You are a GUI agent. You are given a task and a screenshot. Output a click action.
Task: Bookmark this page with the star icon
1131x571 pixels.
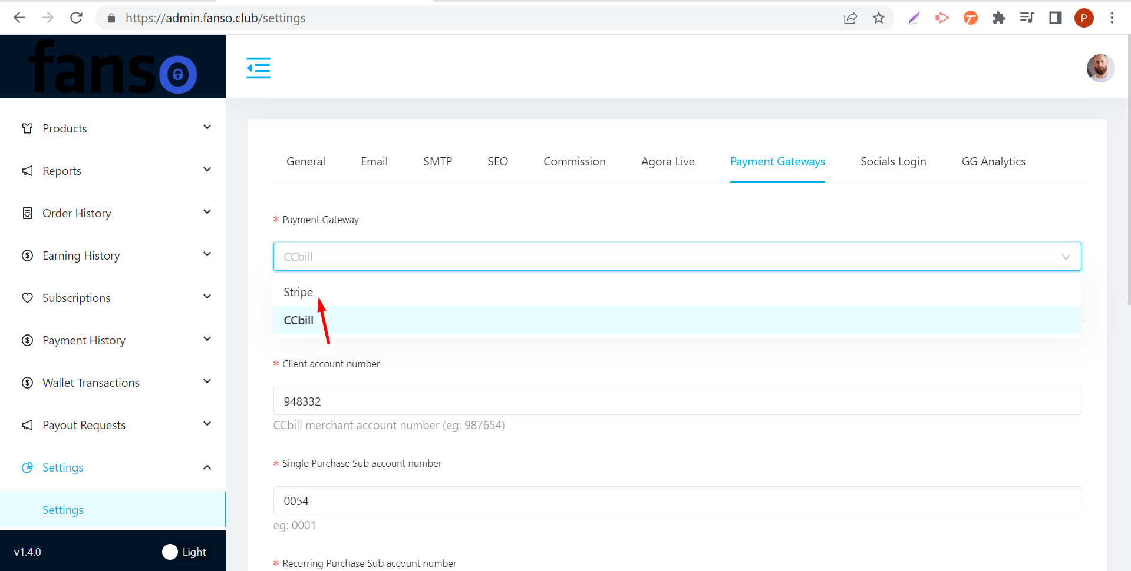[x=878, y=18]
